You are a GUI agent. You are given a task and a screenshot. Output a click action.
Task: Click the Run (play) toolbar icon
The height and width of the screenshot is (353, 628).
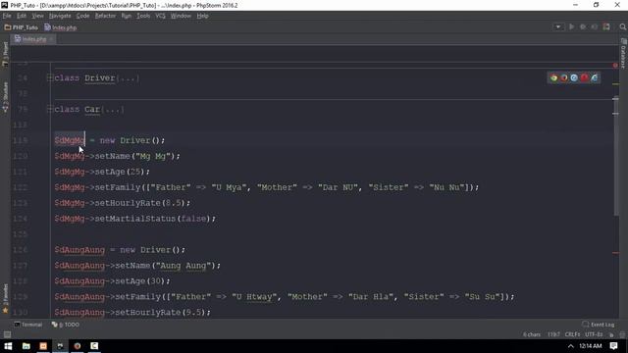(571, 27)
